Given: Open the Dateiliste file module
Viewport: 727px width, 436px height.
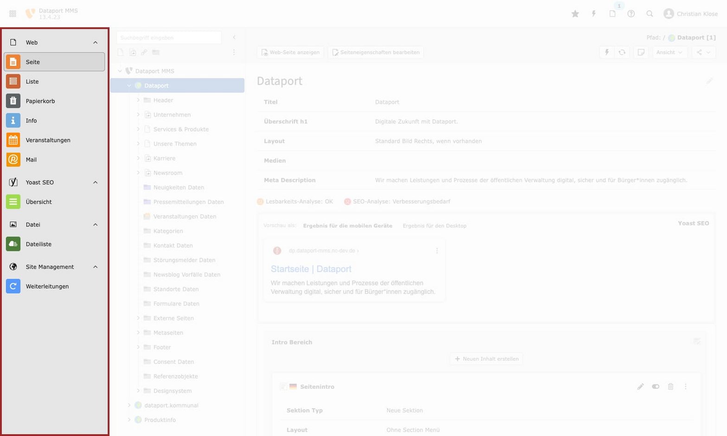Looking at the screenshot, I should [13, 244].
